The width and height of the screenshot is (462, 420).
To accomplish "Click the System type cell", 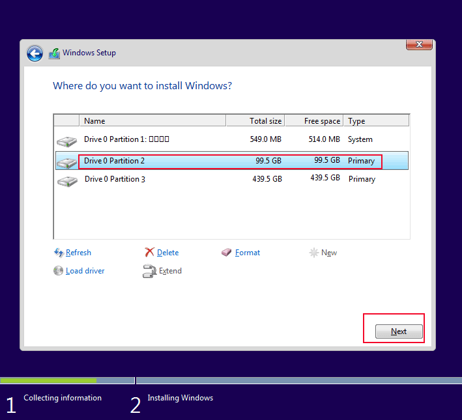I will coord(360,139).
